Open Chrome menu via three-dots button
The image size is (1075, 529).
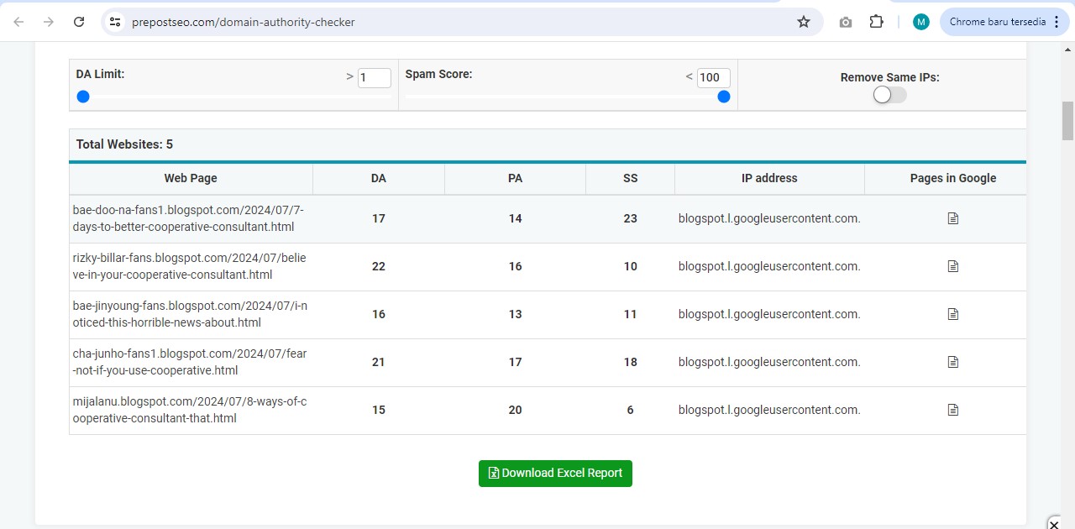[x=1056, y=22]
